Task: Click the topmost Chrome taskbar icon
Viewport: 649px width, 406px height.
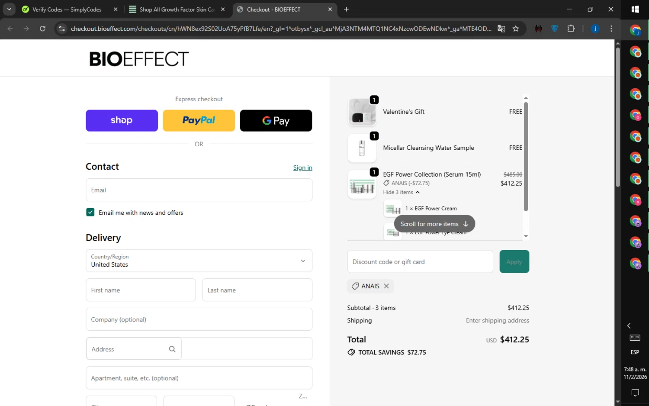Action: [635, 30]
